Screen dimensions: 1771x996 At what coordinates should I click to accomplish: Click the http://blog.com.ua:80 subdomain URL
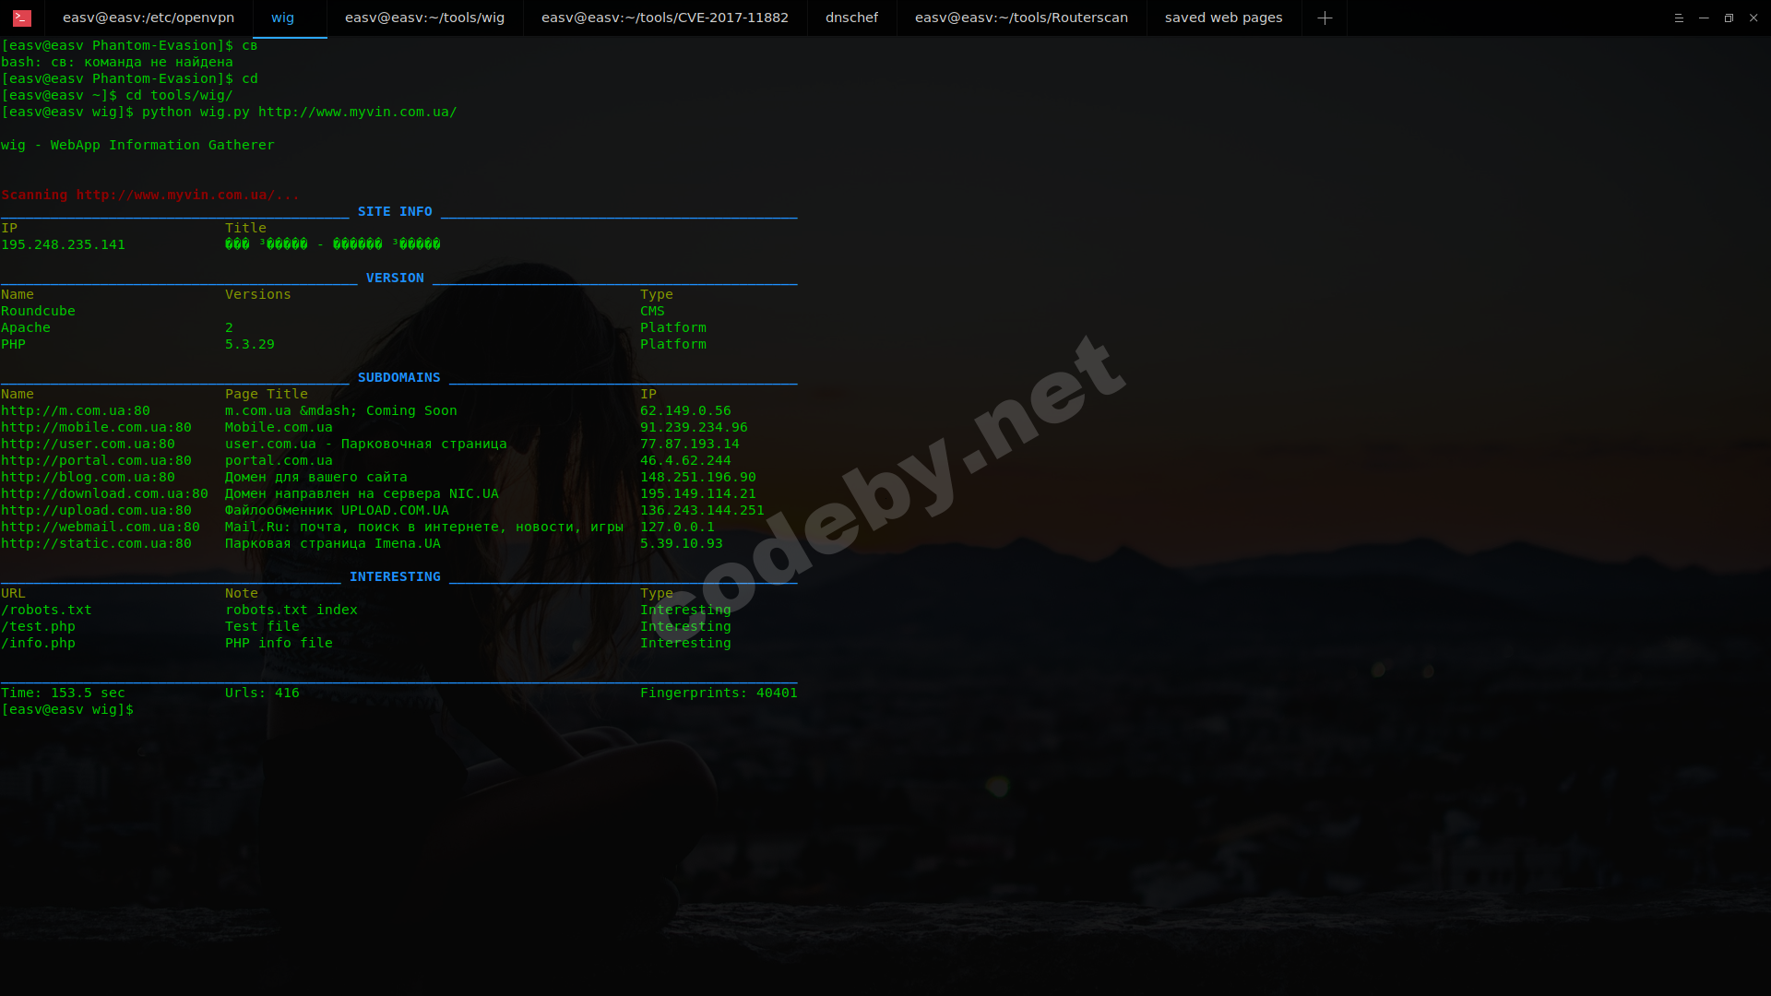[x=88, y=477]
